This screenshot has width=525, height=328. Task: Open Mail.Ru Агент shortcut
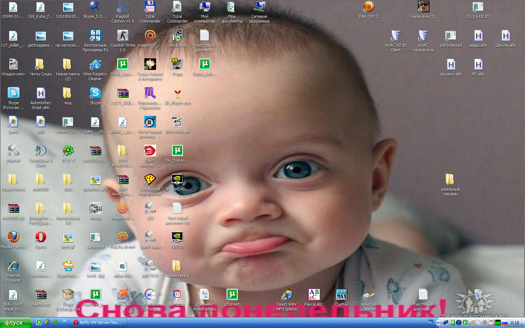122,240
